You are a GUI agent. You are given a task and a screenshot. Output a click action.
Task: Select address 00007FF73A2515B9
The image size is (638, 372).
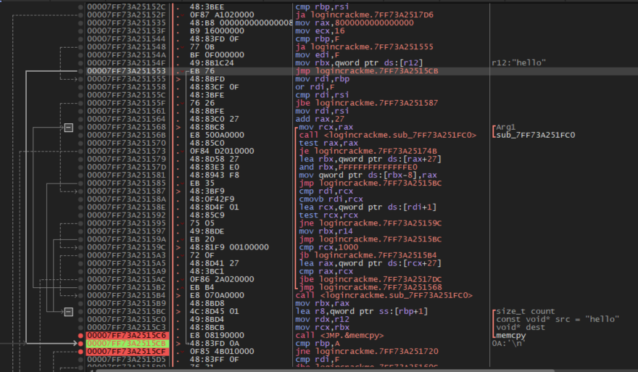point(127,304)
